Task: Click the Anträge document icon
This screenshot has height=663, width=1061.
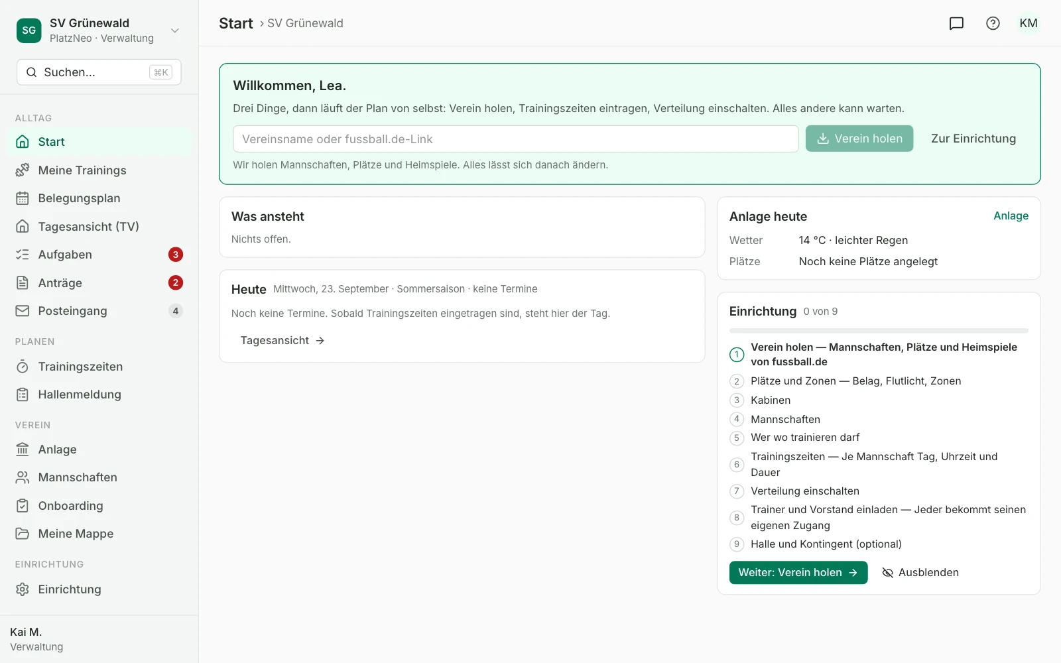Action: point(23,283)
